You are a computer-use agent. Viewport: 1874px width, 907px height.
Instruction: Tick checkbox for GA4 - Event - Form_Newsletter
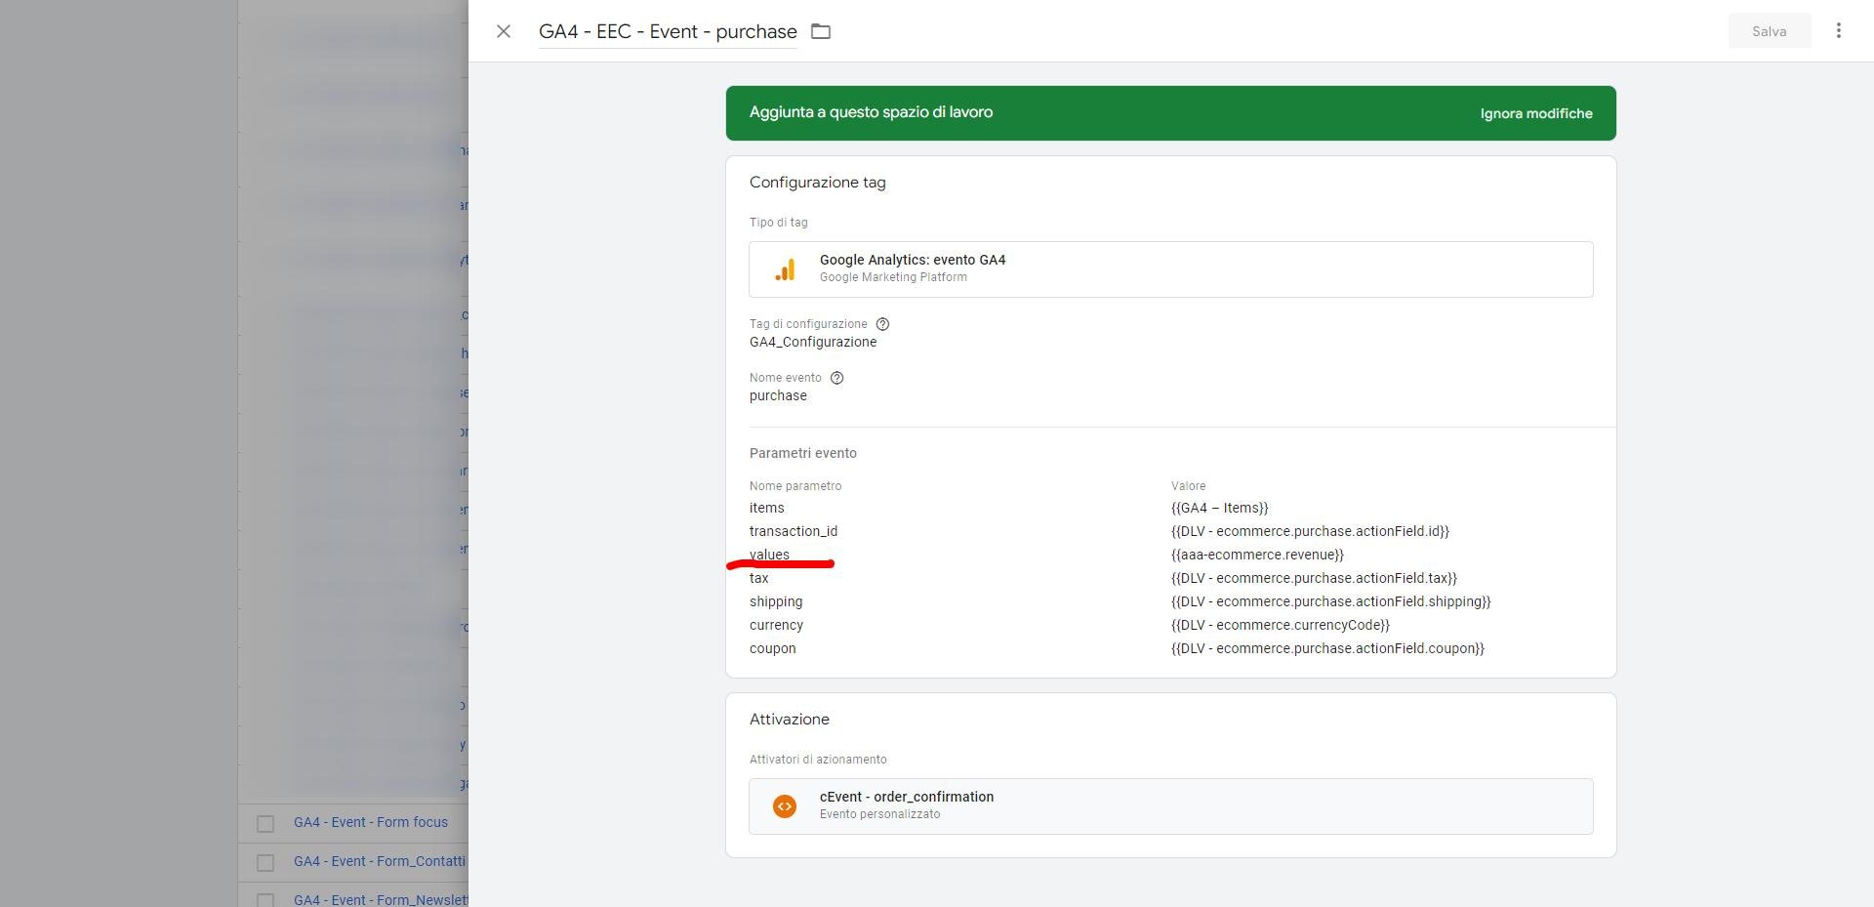[x=265, y=898]
